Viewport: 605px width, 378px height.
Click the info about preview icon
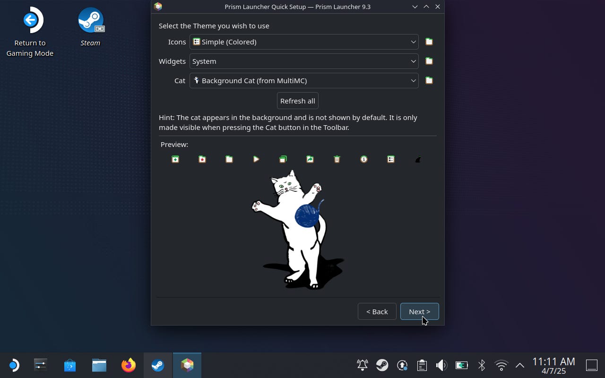(x=364, y=159)
